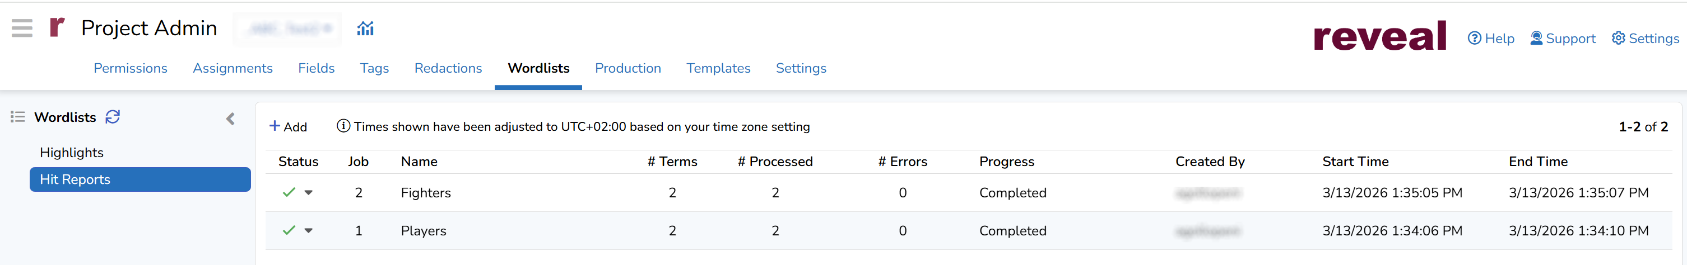
Task: Open Help from the top bar
Action: pyautogui.click(x=1490, y=39)
